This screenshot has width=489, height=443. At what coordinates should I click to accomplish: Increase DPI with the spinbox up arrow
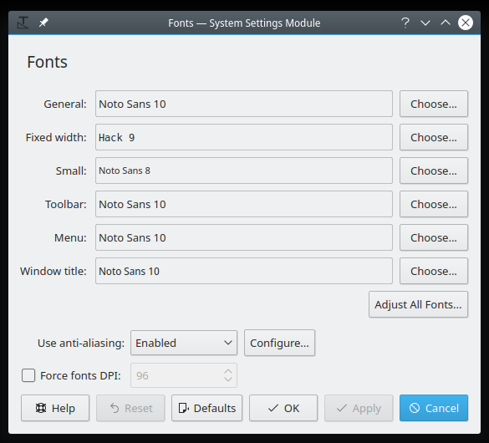coord(228,371)
